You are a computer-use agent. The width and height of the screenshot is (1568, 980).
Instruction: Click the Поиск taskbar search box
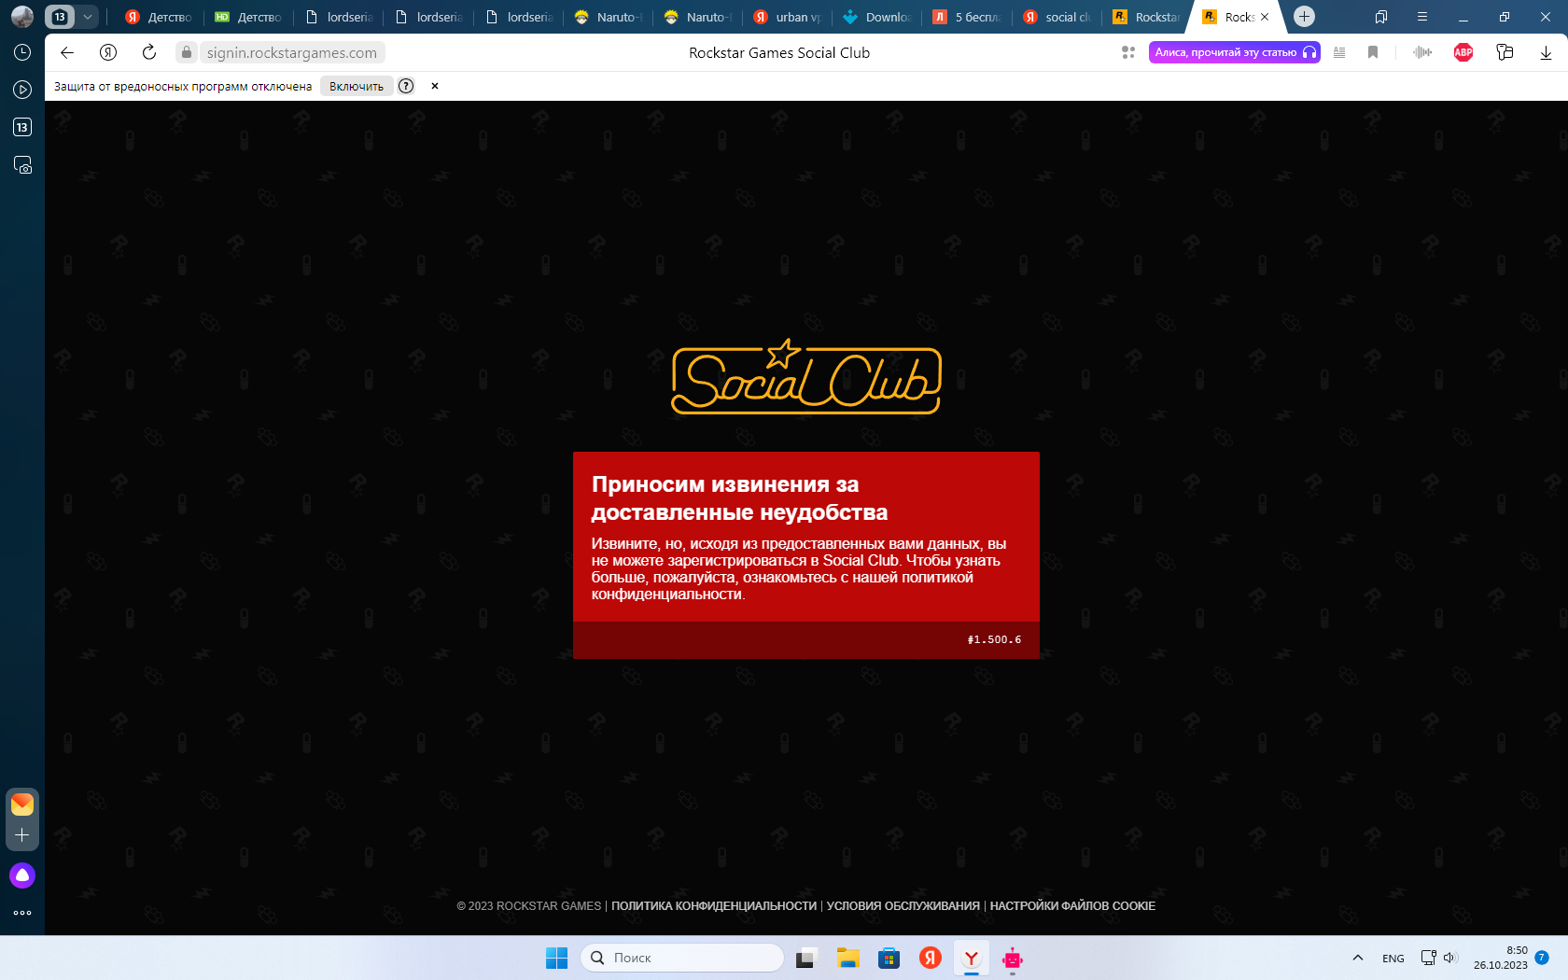pos(682,958)
